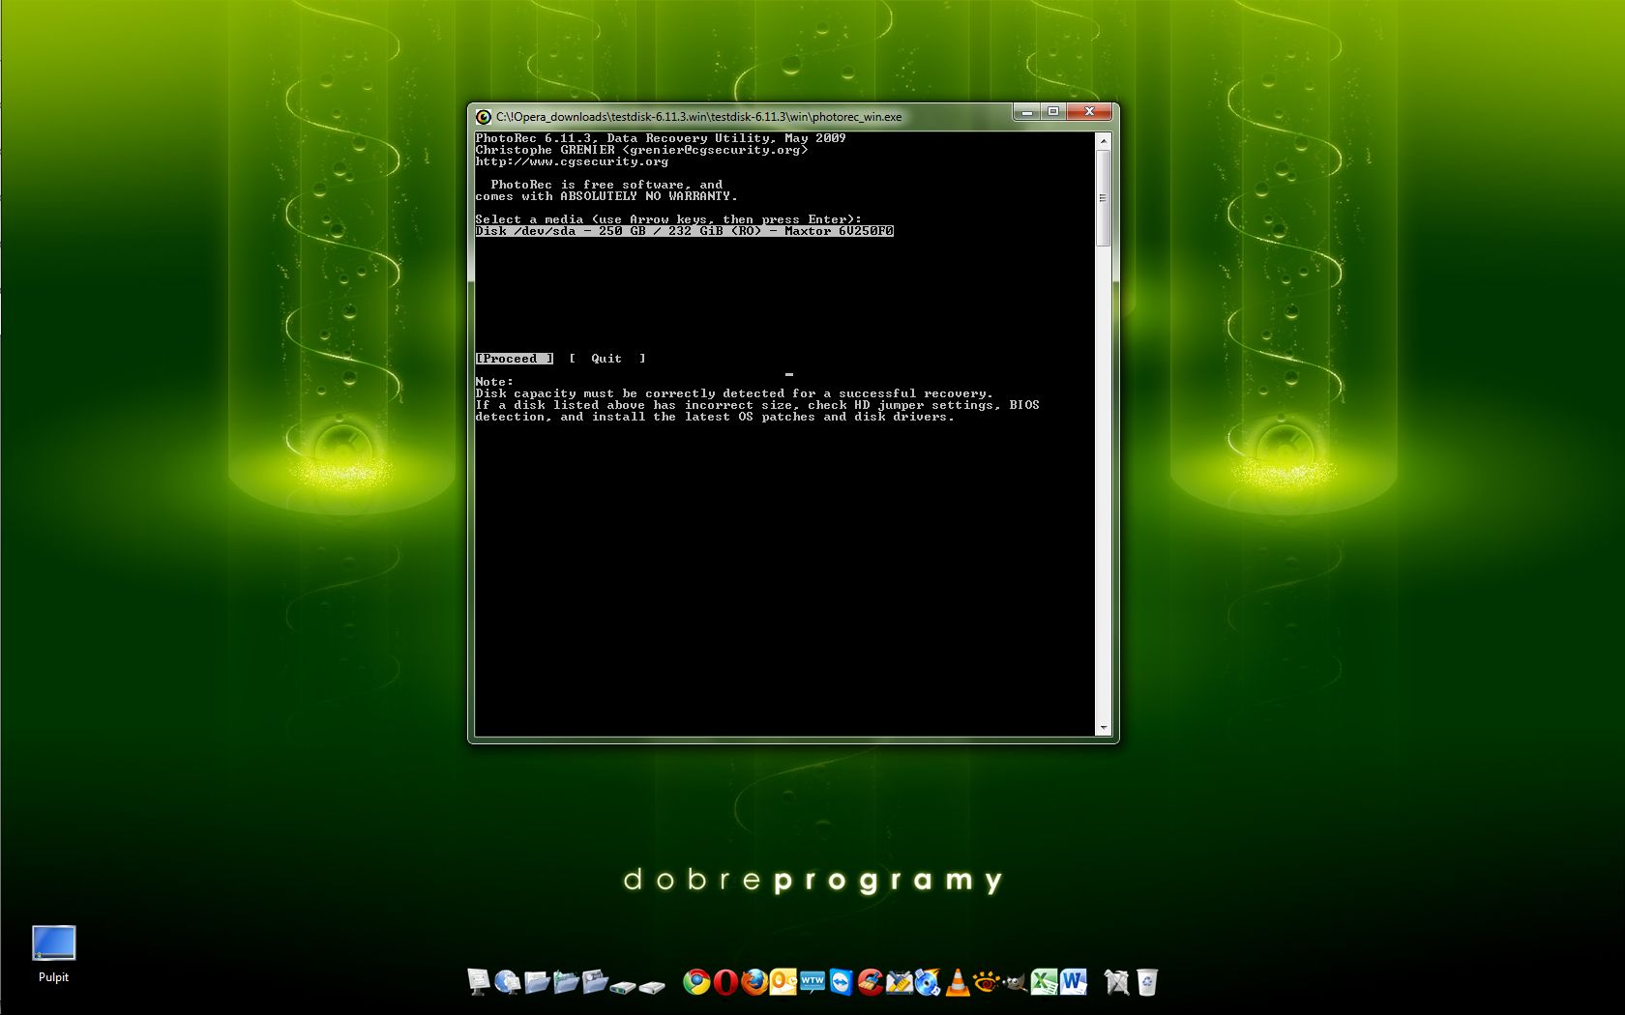Launch Microsoft Excel from the dock
Image resolution: width=1625 pixels, height=1015 pixels.
pos(1044,982)
